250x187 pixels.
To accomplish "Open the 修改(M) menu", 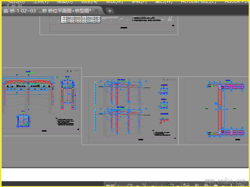I will 114,2.
